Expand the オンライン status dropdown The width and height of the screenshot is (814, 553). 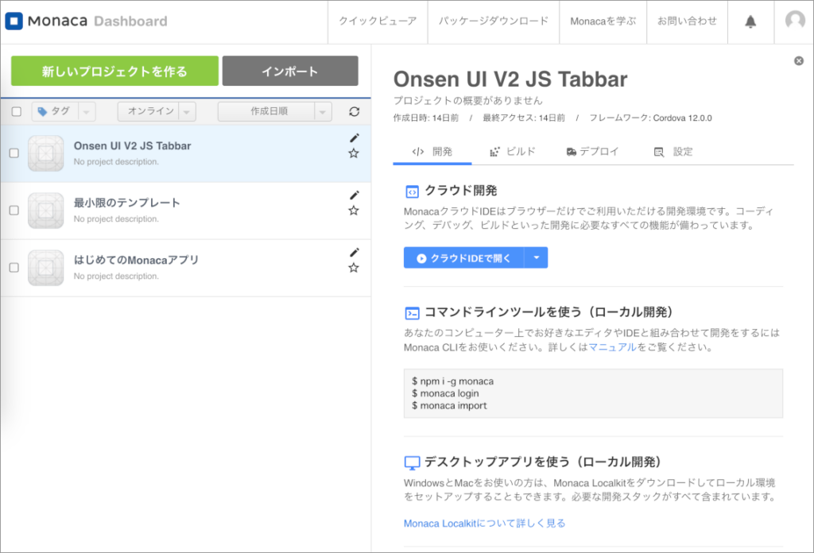coord(157,112)
